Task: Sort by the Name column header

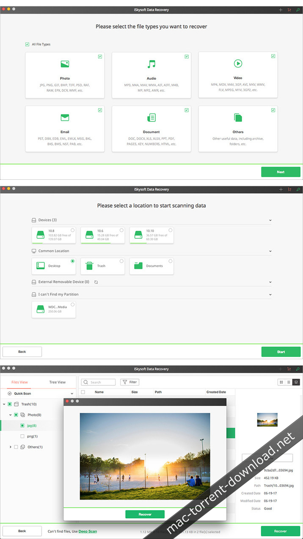Action: (x=99, y=392)
